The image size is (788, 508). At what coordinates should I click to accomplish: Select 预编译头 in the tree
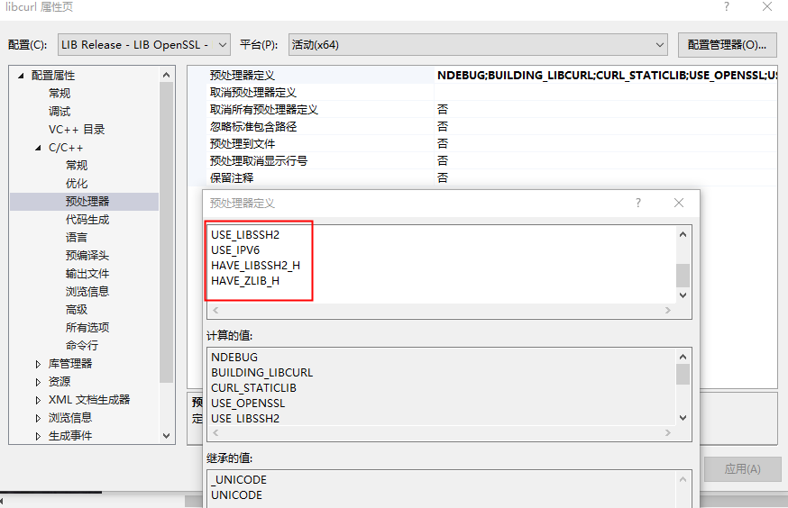(87, 256)
